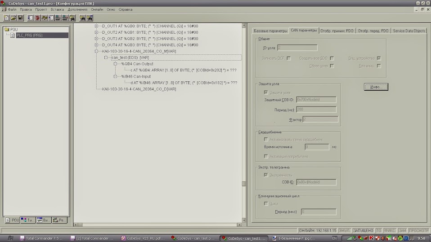Toggle the Опц. устройство checkbox

point(379,58)
